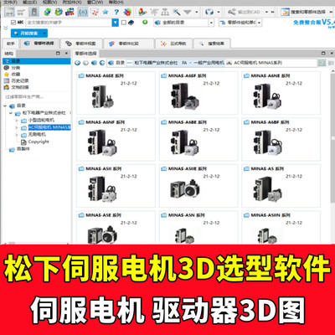Select 自制件 in the catalog tree
This screenshot has height=335, width=335.
click(23, 149)
